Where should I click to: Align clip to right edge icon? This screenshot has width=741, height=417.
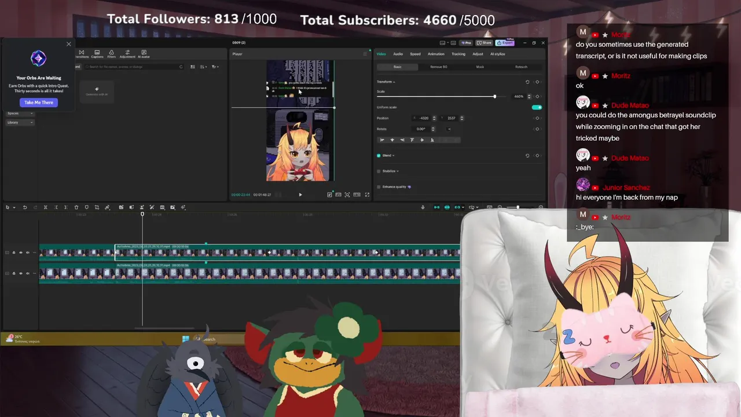tap(402, 140)
